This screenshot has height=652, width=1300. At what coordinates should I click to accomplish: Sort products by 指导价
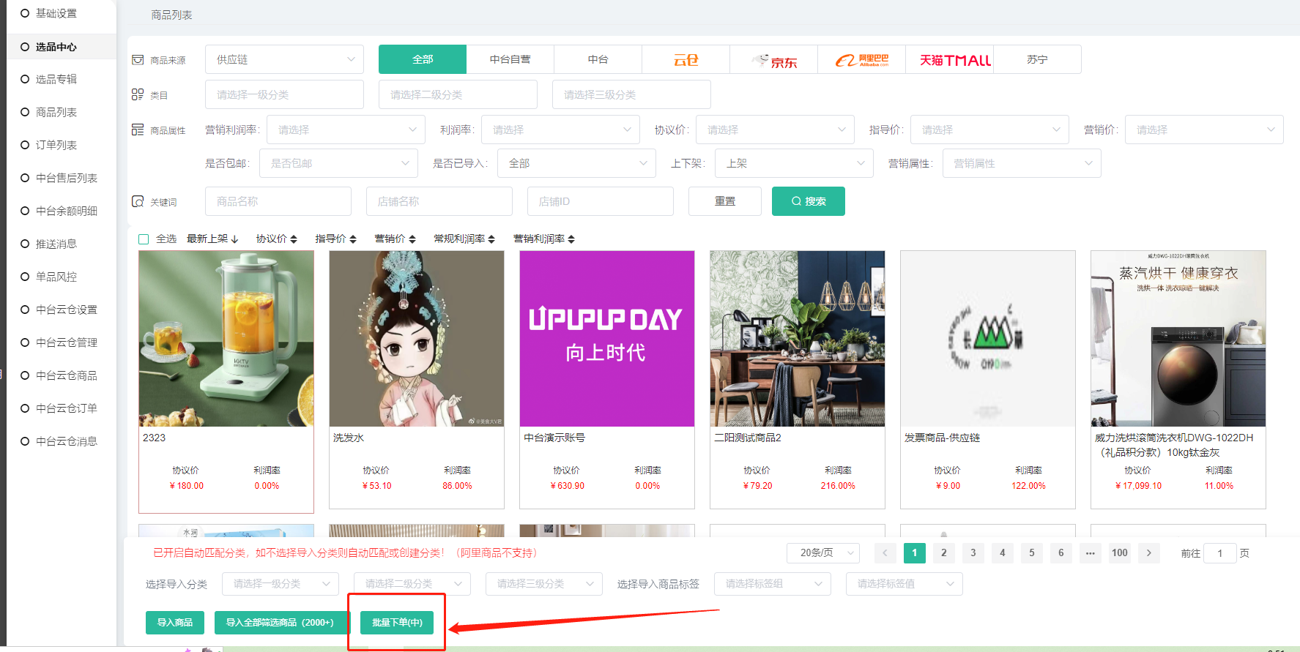click(336, 239)
